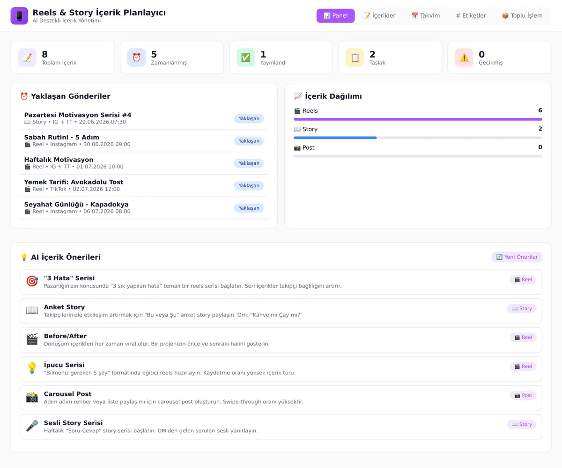
Task: Click Yaklaşan badge for Sabah Rutini - 5 Adım
Action: [x=249, y=141]
